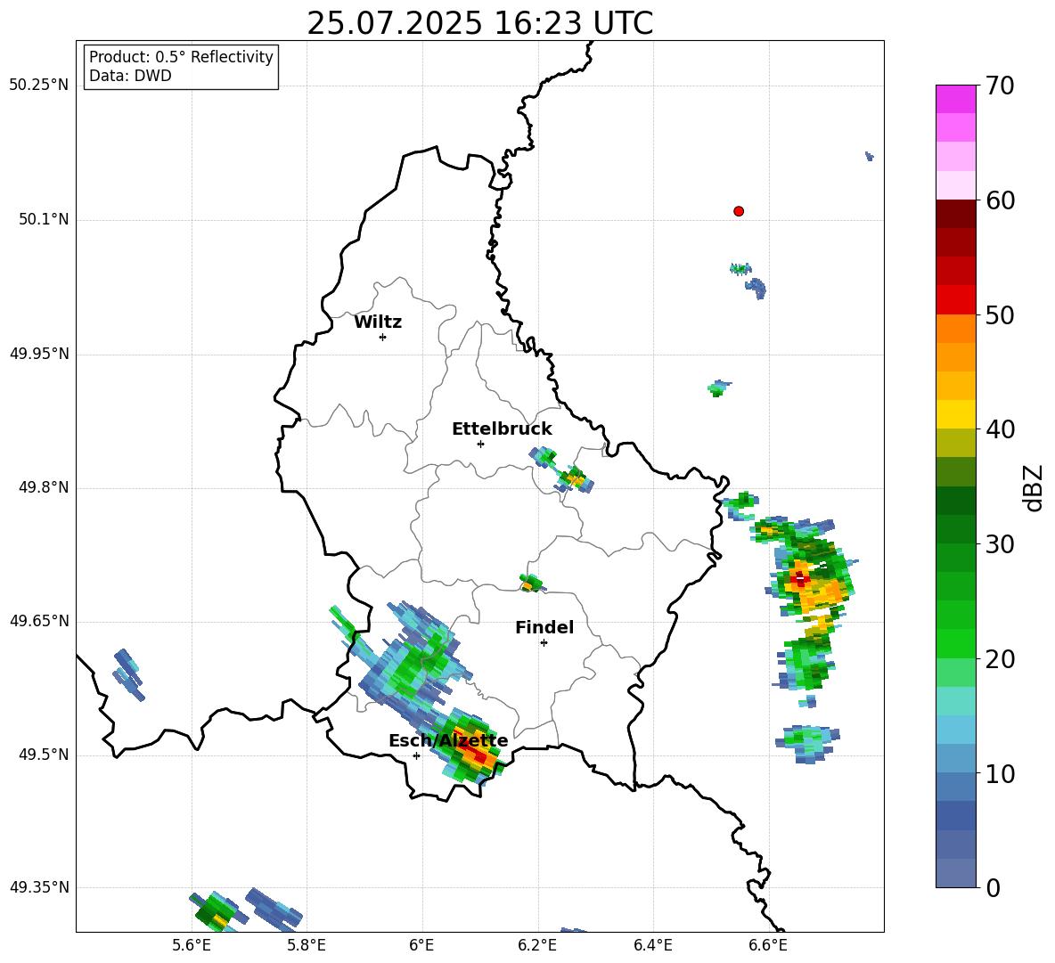The width and height of the screenshot is (1055, 963).
Task: Click the 49.35°N latitude label
Action: pos(39,887)
